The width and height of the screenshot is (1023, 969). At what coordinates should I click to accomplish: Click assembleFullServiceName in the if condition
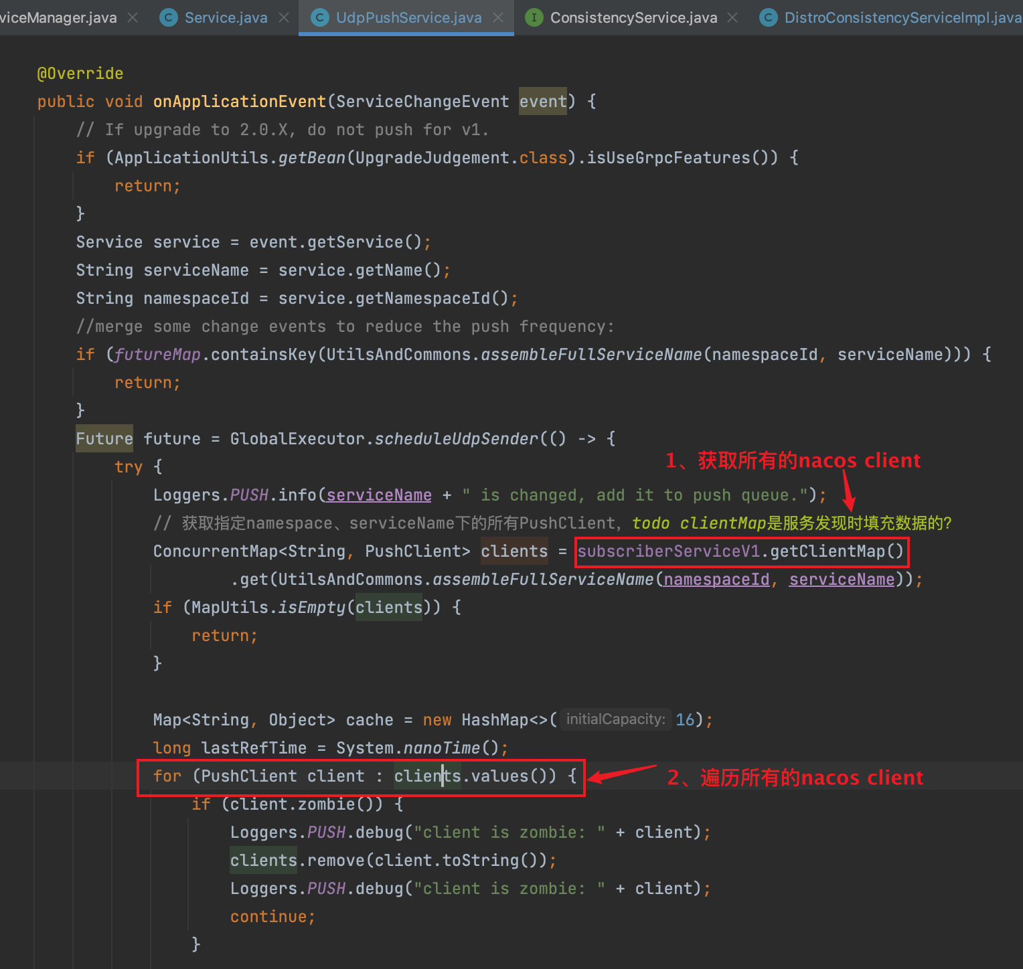click(x=591, y=354)
